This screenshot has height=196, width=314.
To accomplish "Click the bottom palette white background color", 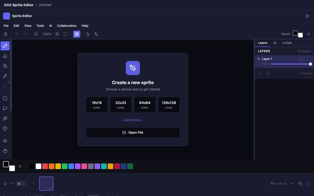I will click(12, 168).
